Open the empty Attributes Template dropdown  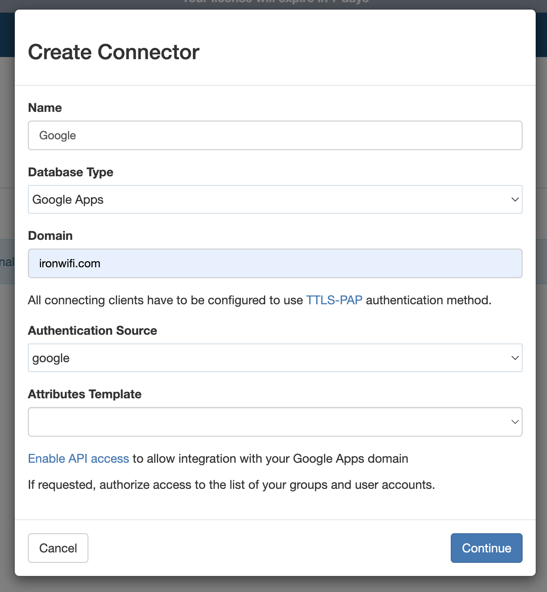275,422
